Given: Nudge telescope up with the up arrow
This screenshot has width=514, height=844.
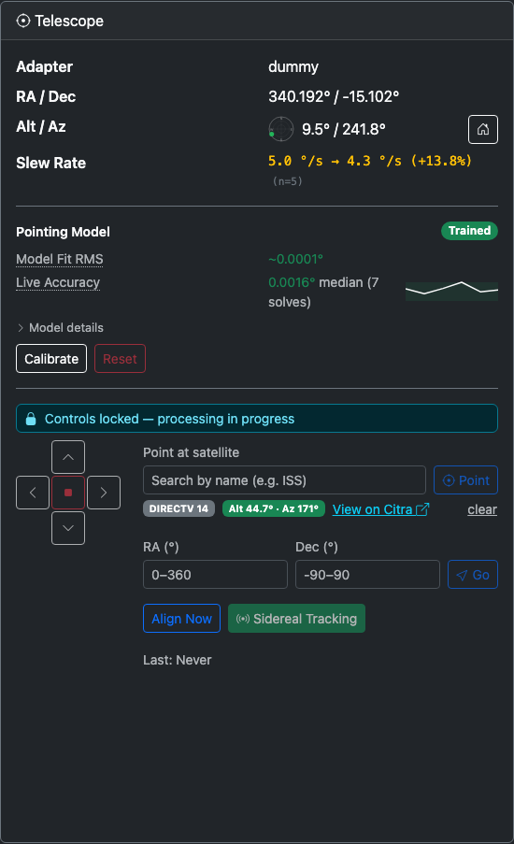Looking at the screenshot, I should 68,457.
